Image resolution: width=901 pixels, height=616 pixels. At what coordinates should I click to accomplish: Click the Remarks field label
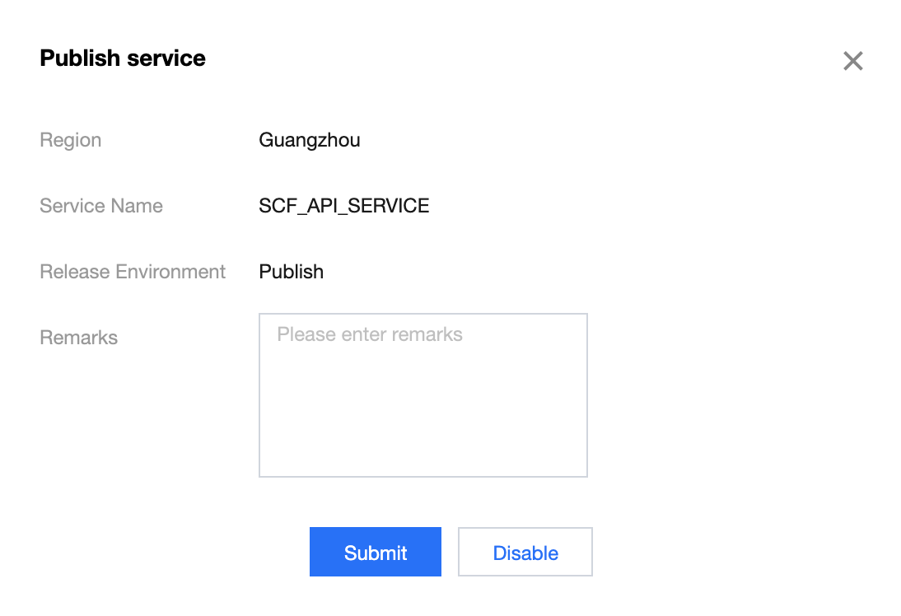point(79,338)
